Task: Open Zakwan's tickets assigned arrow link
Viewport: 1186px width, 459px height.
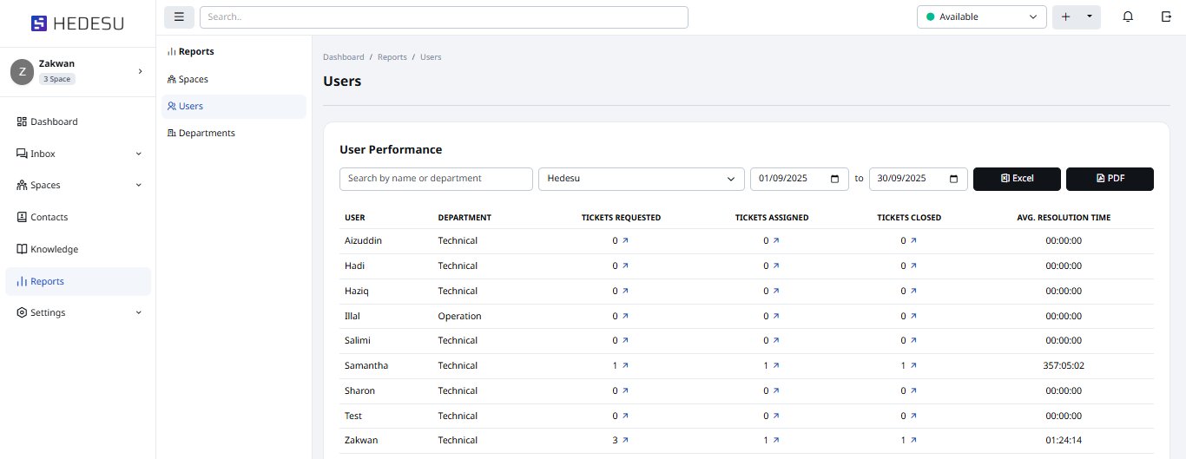Action: tap(776, 440)
